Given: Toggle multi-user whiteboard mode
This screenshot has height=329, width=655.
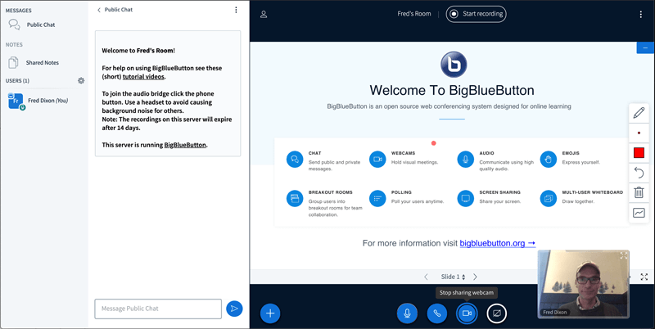Looking at the screenshot, I should 639,213.
